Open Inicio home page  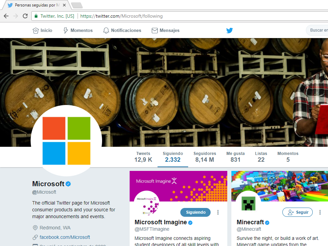[x=43, y=31]
